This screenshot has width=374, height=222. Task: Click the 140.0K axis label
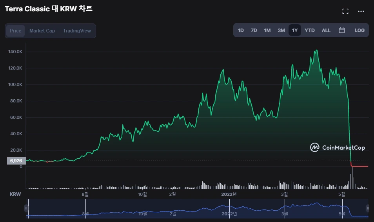coord(15,52)
